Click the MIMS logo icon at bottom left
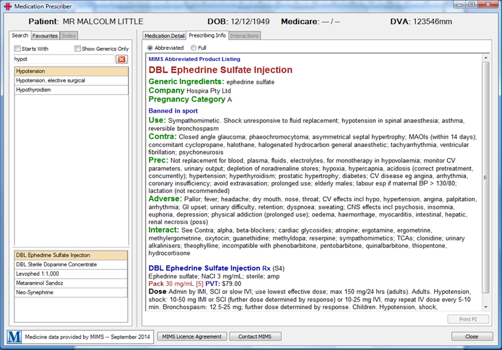This screenshot has height=350, width=502. click(14, 337)
